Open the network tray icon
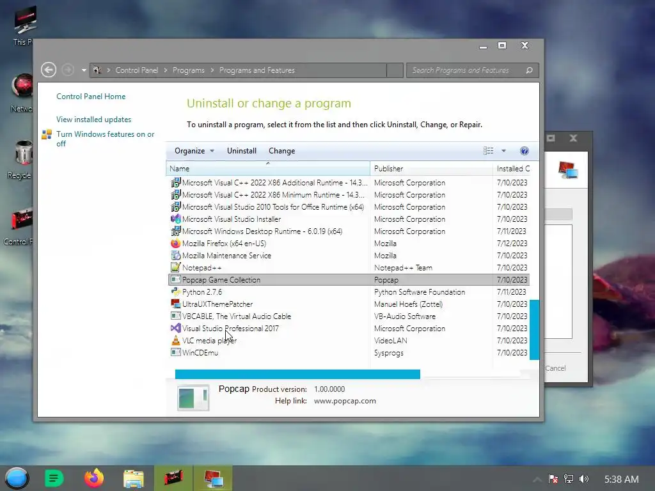Image resolution: width=655 pixels, height=491 pixels. pos(569,479)
